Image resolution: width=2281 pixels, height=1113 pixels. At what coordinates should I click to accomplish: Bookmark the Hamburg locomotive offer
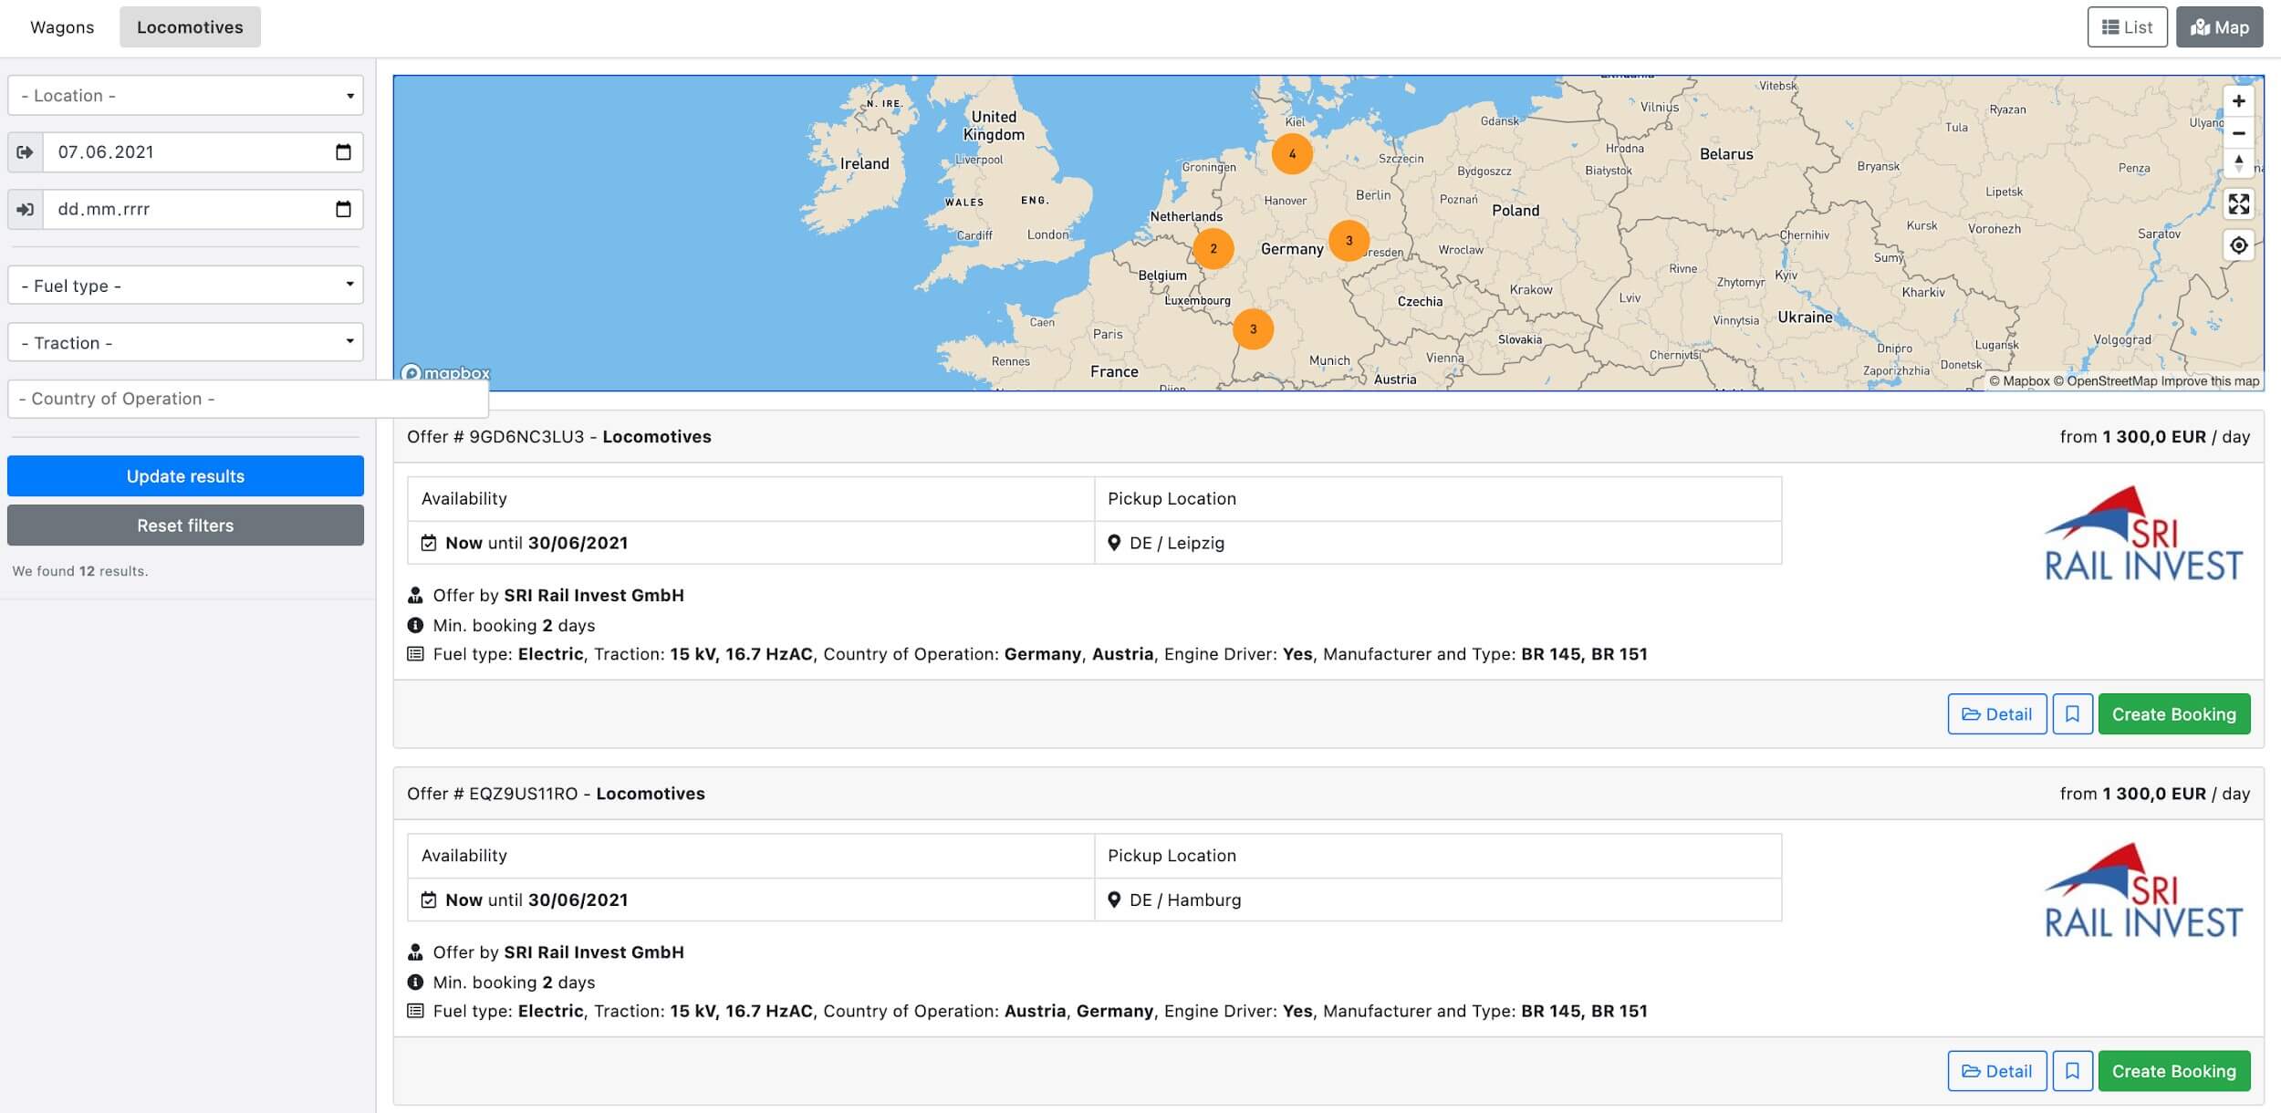[x=2072, y=1071]
